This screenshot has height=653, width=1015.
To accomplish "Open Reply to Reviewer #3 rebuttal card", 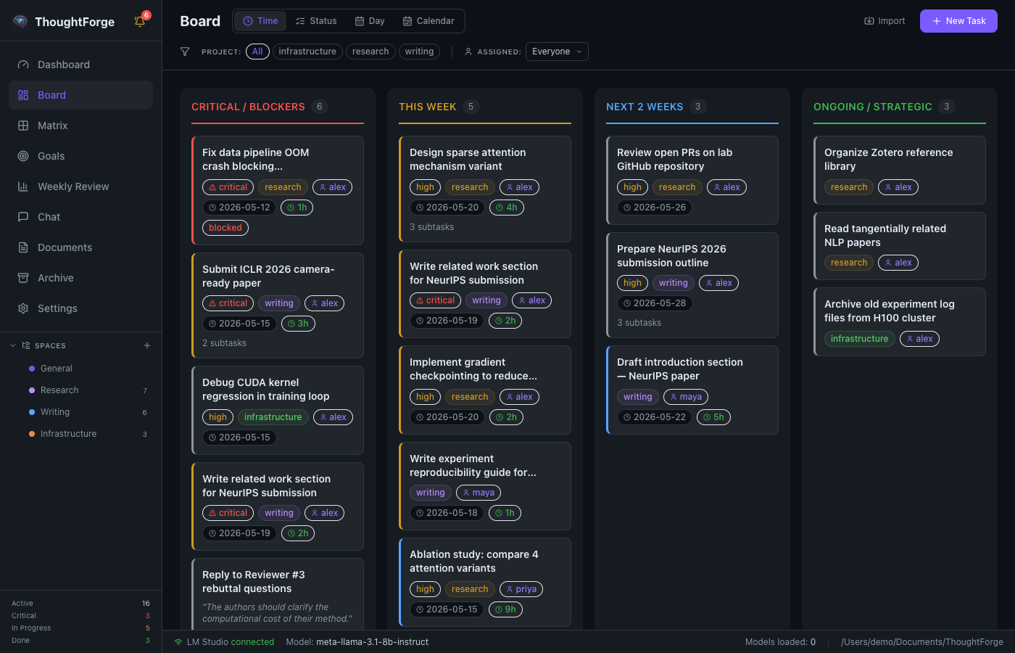I will click(x=278, y=594).
